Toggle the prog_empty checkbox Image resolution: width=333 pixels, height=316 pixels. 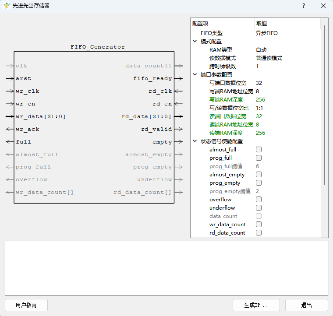tap(259, 183)
